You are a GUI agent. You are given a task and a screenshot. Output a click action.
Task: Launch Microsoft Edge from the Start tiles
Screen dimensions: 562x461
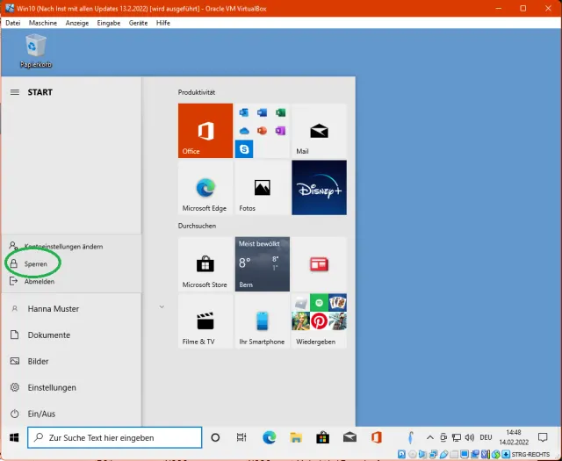[205, 187]
